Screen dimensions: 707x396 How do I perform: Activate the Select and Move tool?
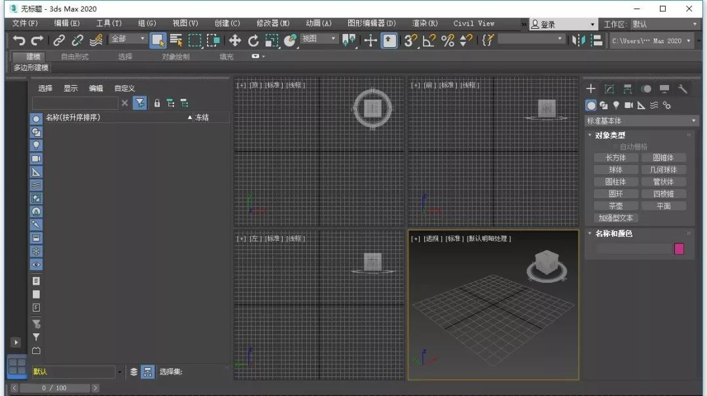point(234,41)
